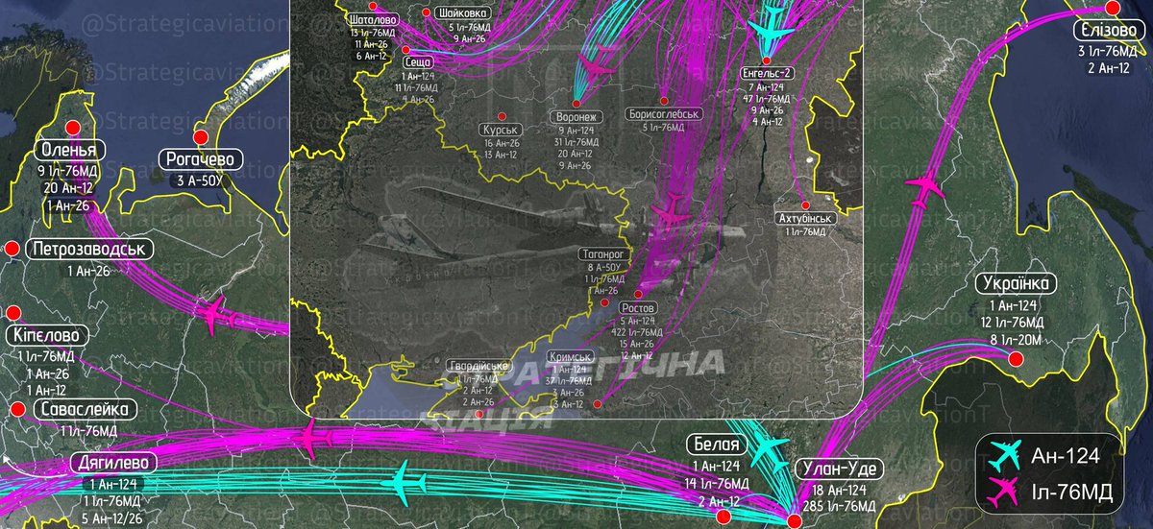Click the Курськ label
This screenshot has width=1153, height=529.
pyautogui.click(x=501, y=130)
